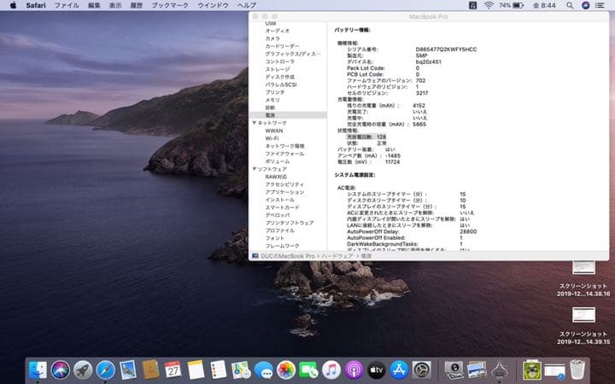Open the 表示 menu
The image size is (615, 384).
tap(115, 5)
